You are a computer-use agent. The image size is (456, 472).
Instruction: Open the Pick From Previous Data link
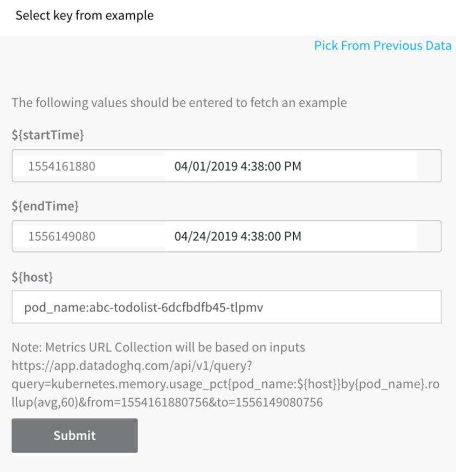coord(383,46)
